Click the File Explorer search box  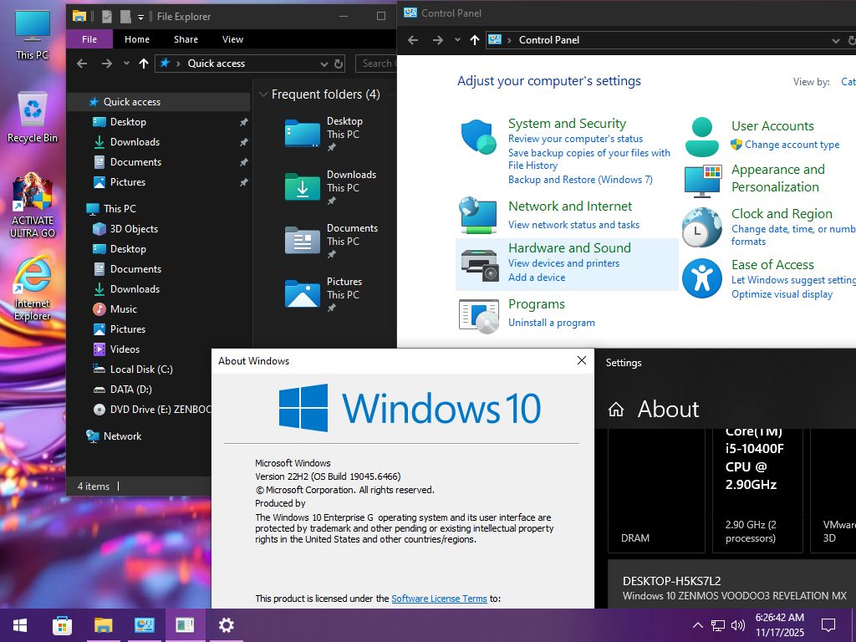pyautogui.click(x=375, y=64)
